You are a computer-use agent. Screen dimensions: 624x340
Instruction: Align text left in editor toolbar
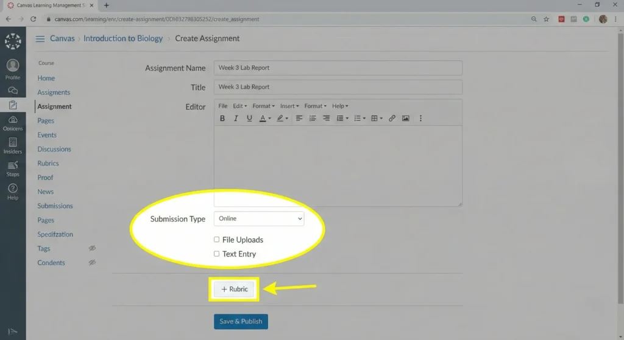pyautogui.click(x=299, y=119)
